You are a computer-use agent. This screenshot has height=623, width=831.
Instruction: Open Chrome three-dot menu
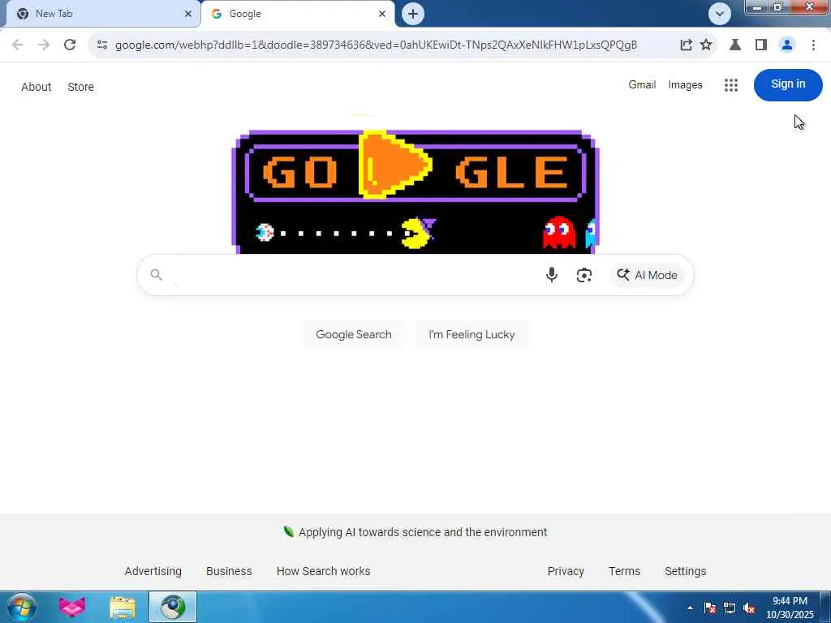coord(813,45)
